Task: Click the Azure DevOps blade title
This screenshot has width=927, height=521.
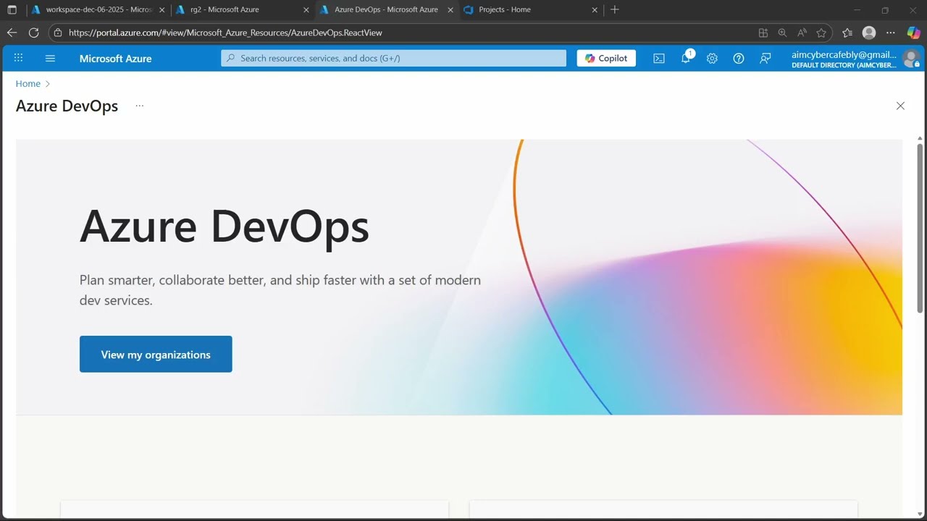Action: point(67,106)
